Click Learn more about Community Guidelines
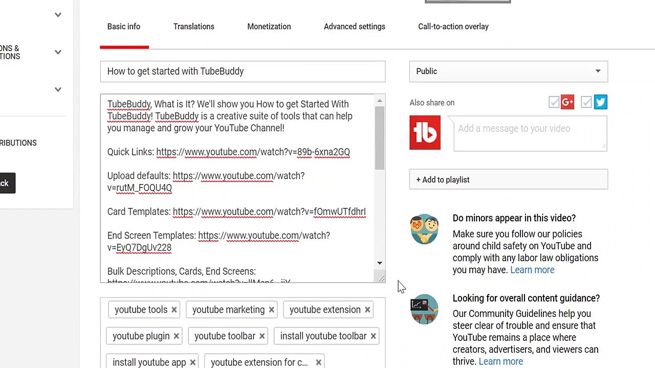The height and width of the screenshot is (368, 655). (x=500, y=361)
